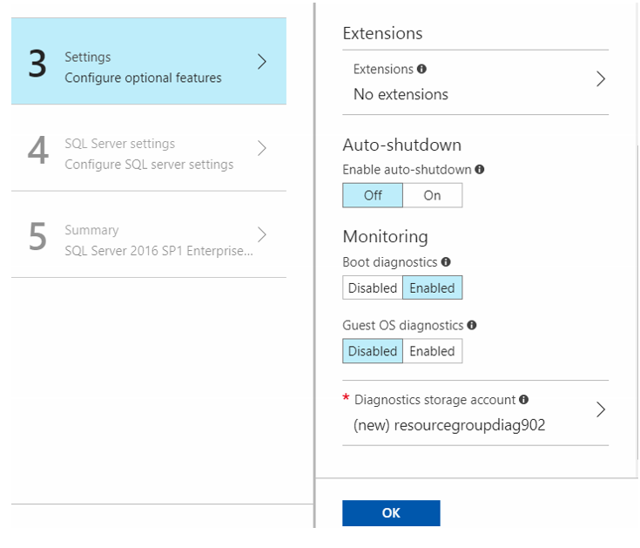Open step 4 SQL Server settings
The width and height of the screenshot is (640, 548).
click(x=149, y=148)
